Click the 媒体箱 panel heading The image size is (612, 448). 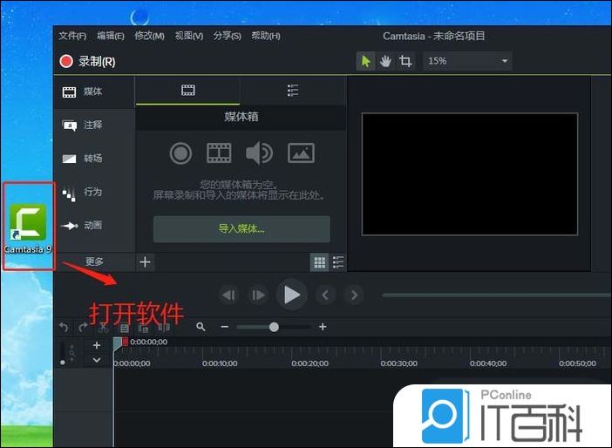point(241,117)
